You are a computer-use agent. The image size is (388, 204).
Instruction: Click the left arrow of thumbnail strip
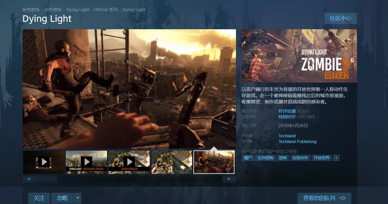pyautogui.click(x=29, y=179)
